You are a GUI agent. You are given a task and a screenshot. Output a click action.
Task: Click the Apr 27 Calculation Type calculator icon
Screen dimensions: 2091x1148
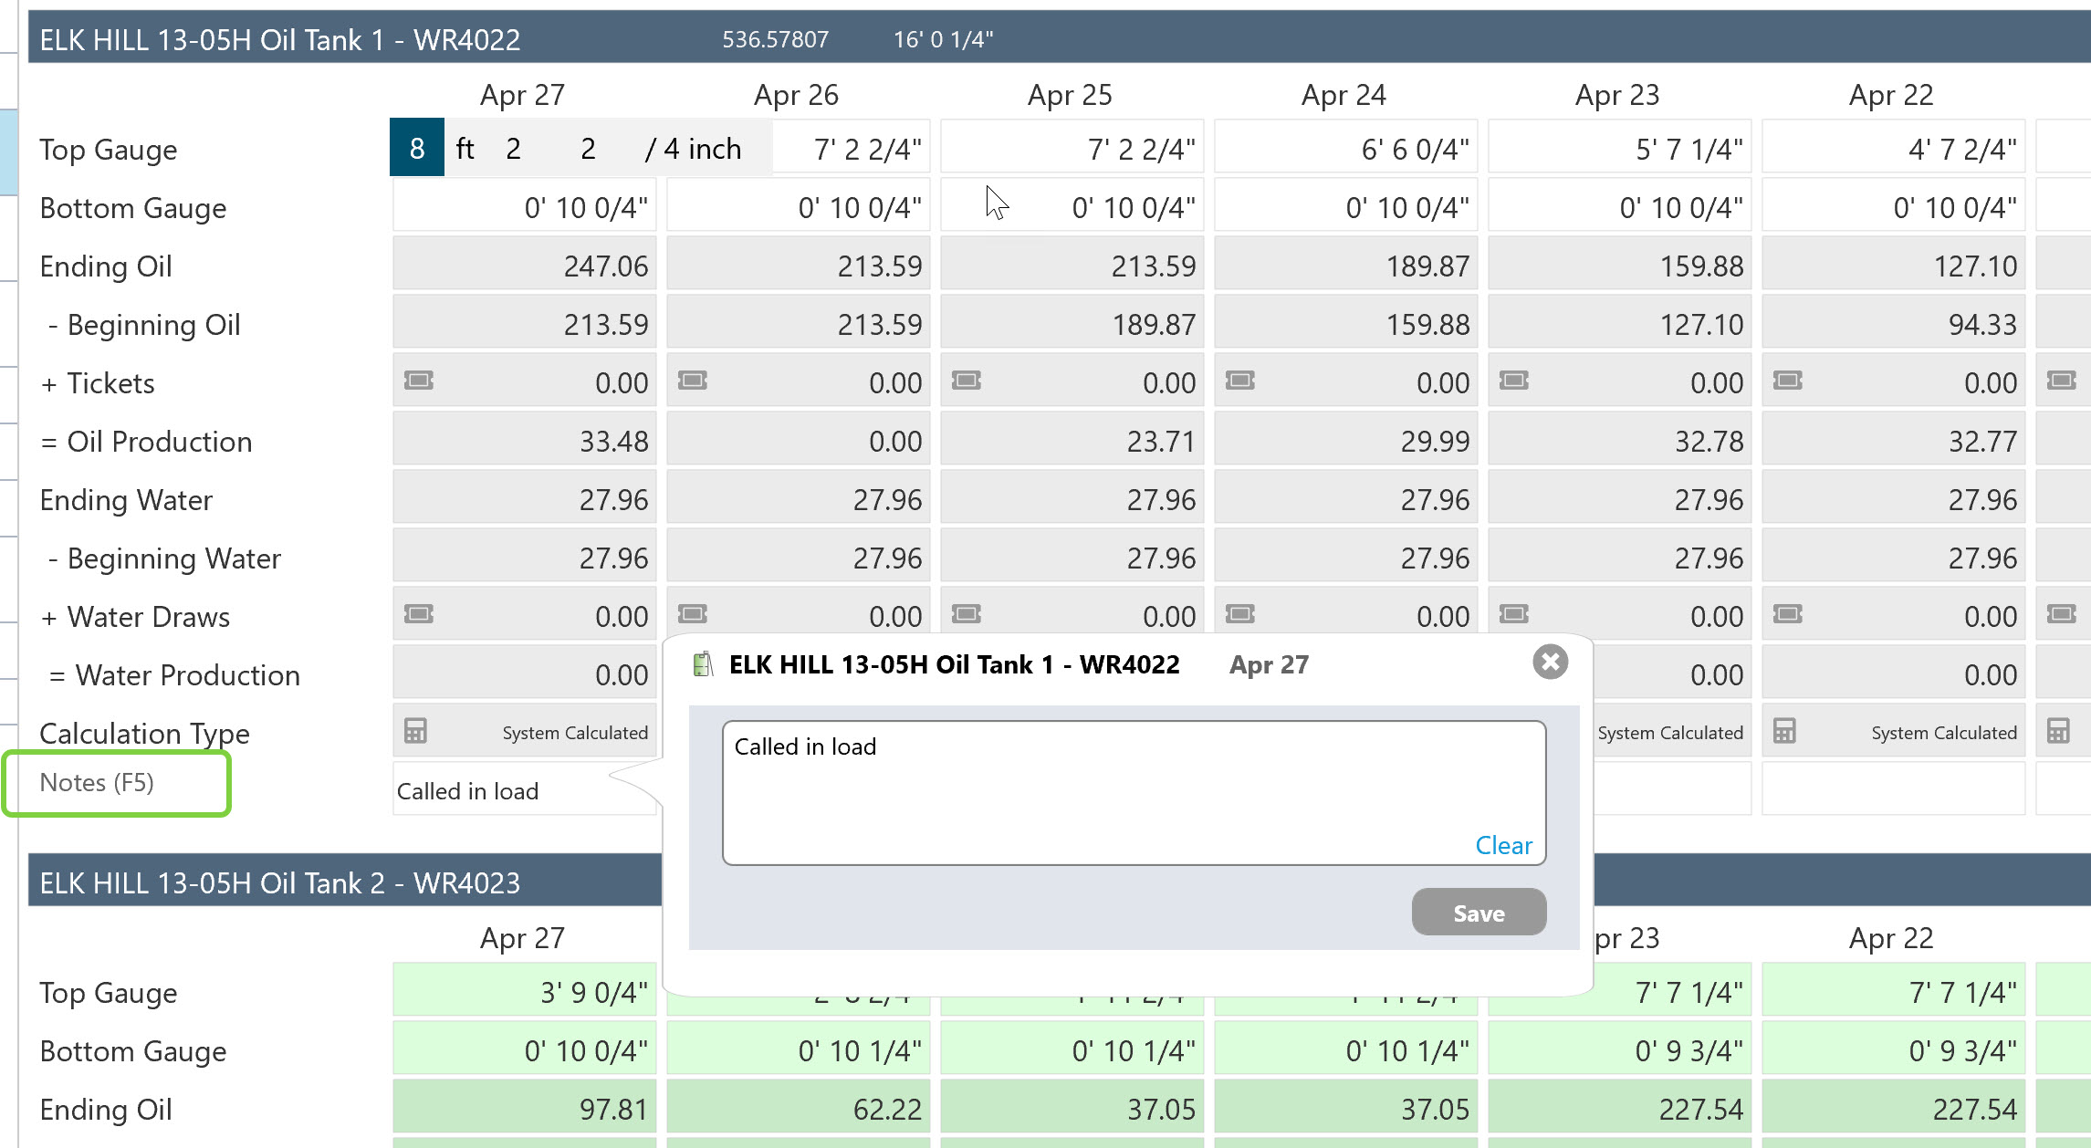tap(415, 731)
